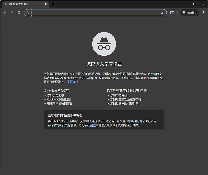Click the text 您访问的网站
The image size is (208, 175).
point(118,95)
